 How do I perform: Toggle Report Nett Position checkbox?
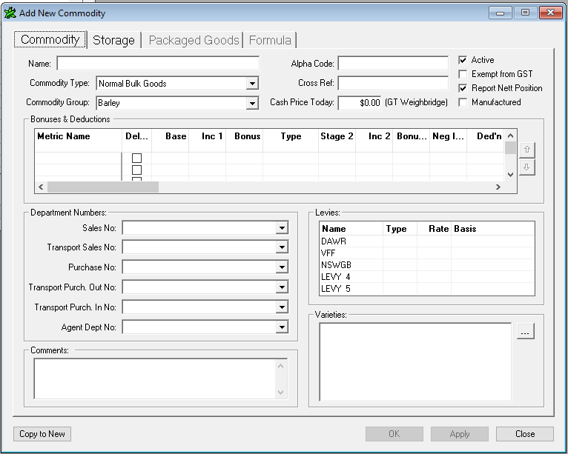click(463, 88)
